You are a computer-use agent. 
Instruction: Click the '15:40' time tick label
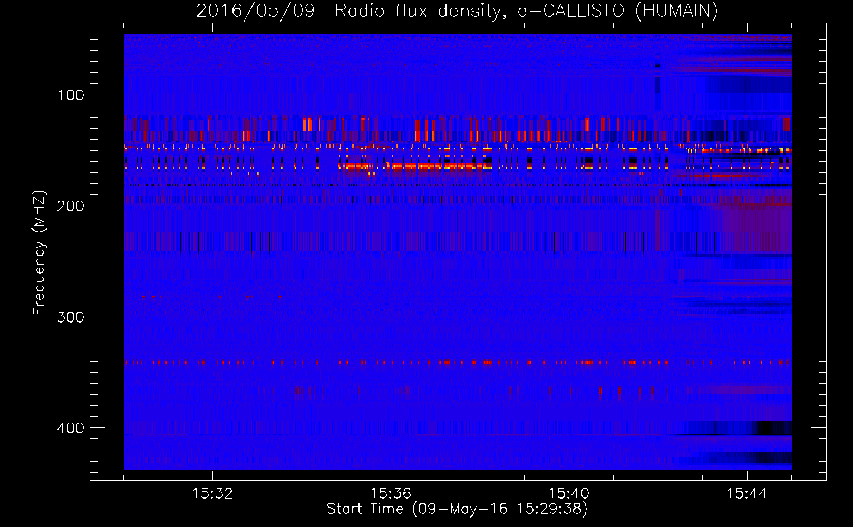click(569, 494)
